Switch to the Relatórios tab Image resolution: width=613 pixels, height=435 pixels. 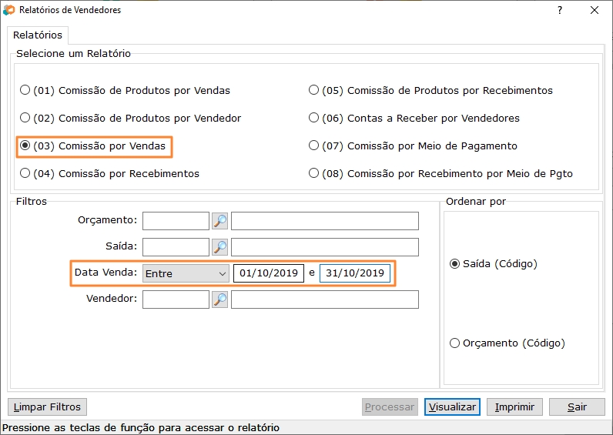pyautogui.click(x=38, y=35)
